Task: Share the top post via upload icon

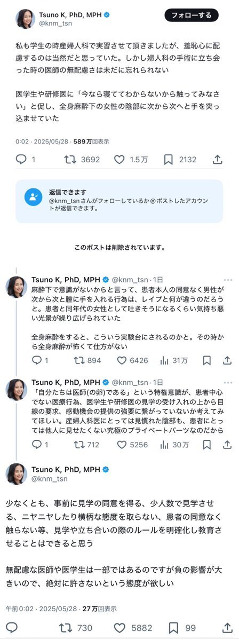Action: click(217, 160)
